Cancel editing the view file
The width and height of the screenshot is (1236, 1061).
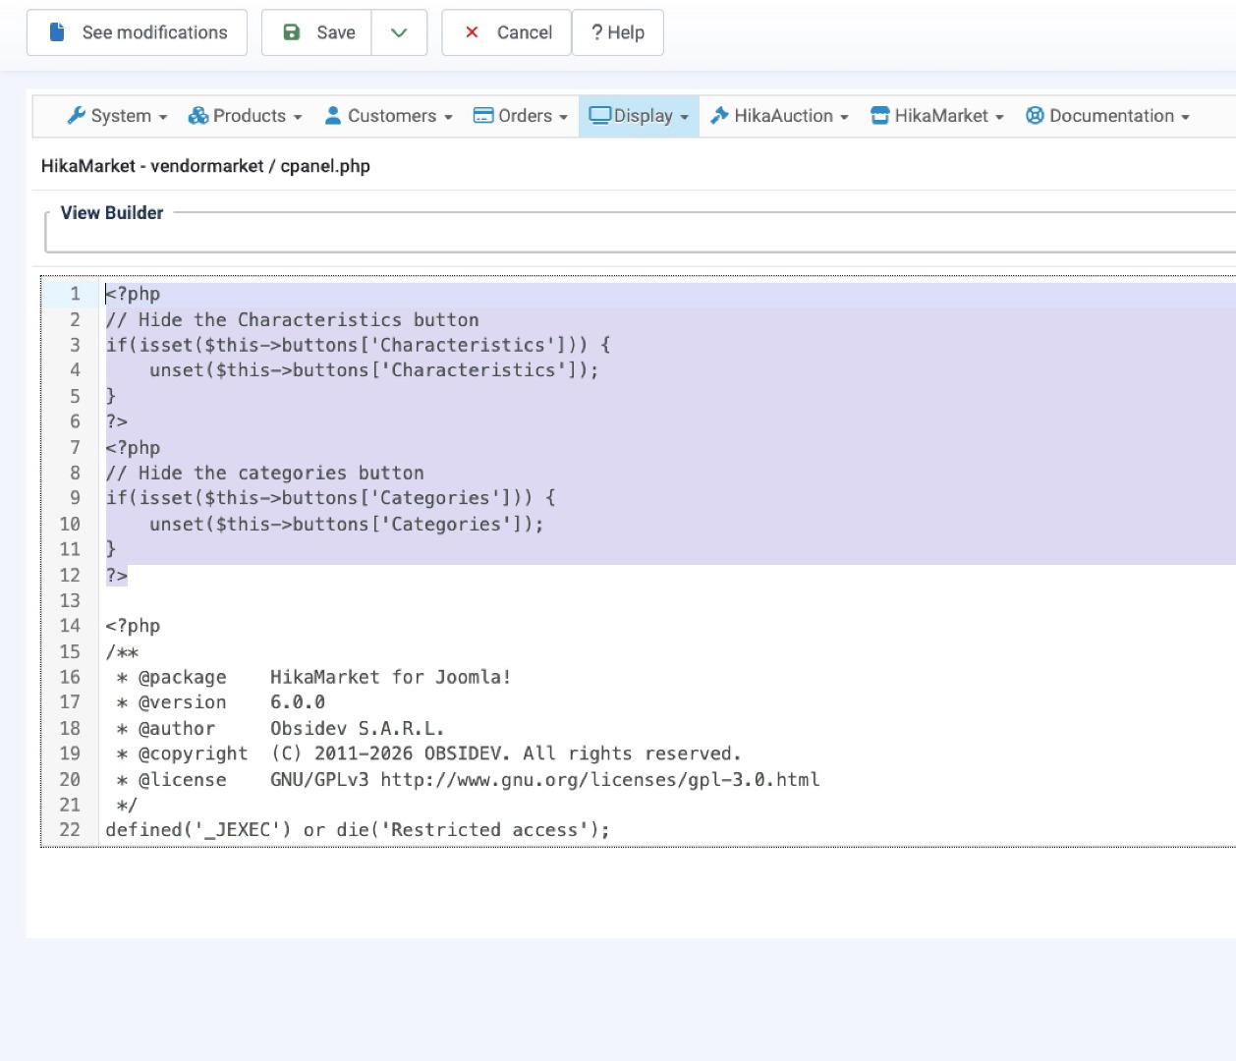click(x=507, y=32)
